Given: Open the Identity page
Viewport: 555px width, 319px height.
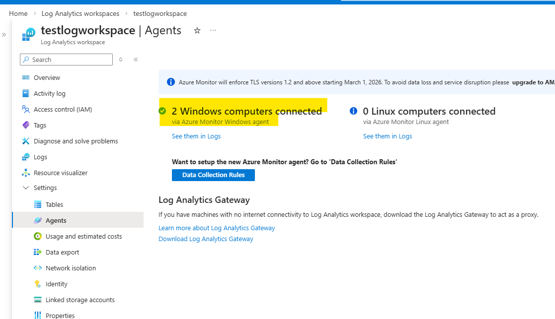Looking at the screenshot, I should click(x=56, y=284).
